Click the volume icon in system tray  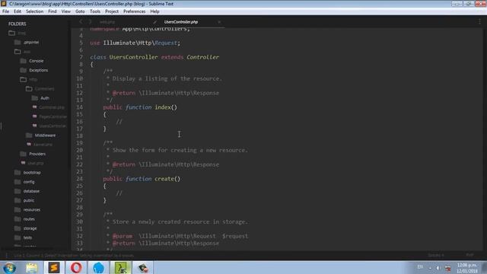[438, 268]
